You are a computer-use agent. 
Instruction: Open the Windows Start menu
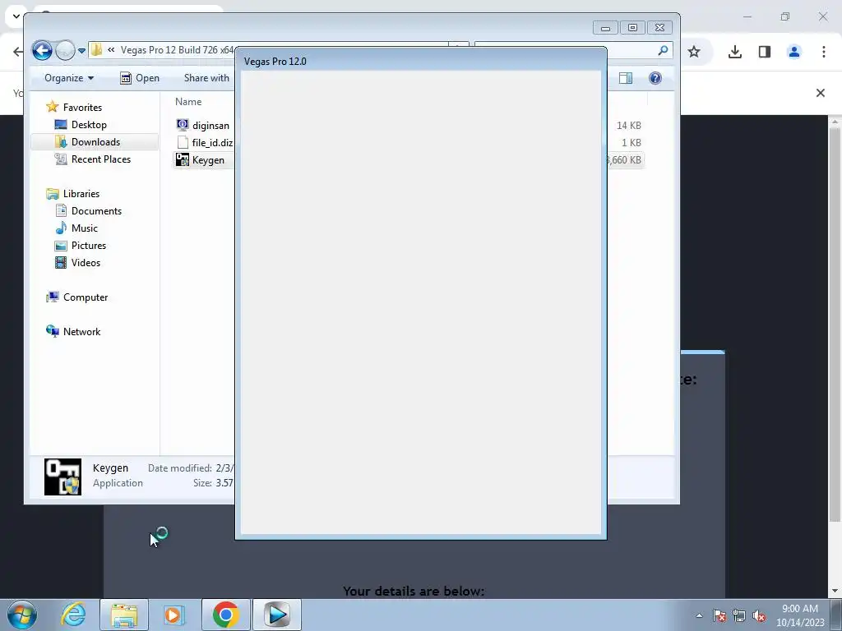click(x=22, y=615)
